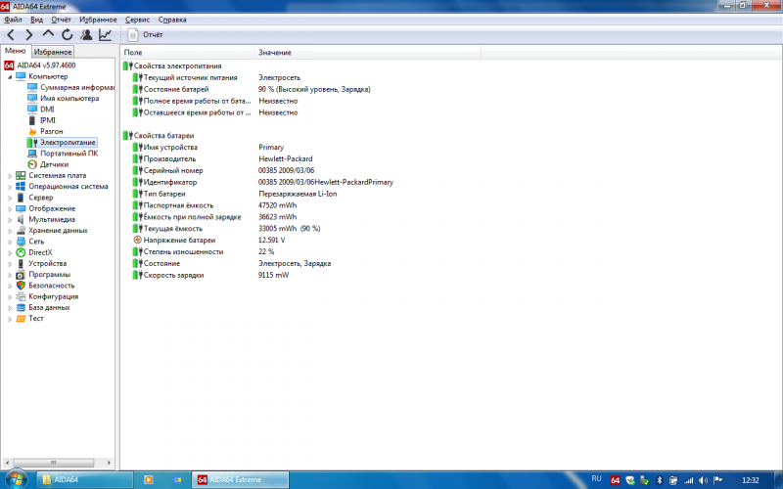Go up one level with the Up arrow
This screenshot has width=783, height=489.
click(48, 34)
